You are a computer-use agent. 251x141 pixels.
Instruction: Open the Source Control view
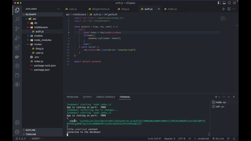(x=17, y=29)
